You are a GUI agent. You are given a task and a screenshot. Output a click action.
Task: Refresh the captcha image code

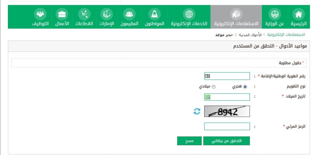pos(197,111)
